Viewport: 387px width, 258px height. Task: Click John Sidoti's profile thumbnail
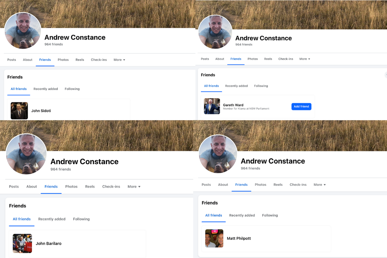19,111
